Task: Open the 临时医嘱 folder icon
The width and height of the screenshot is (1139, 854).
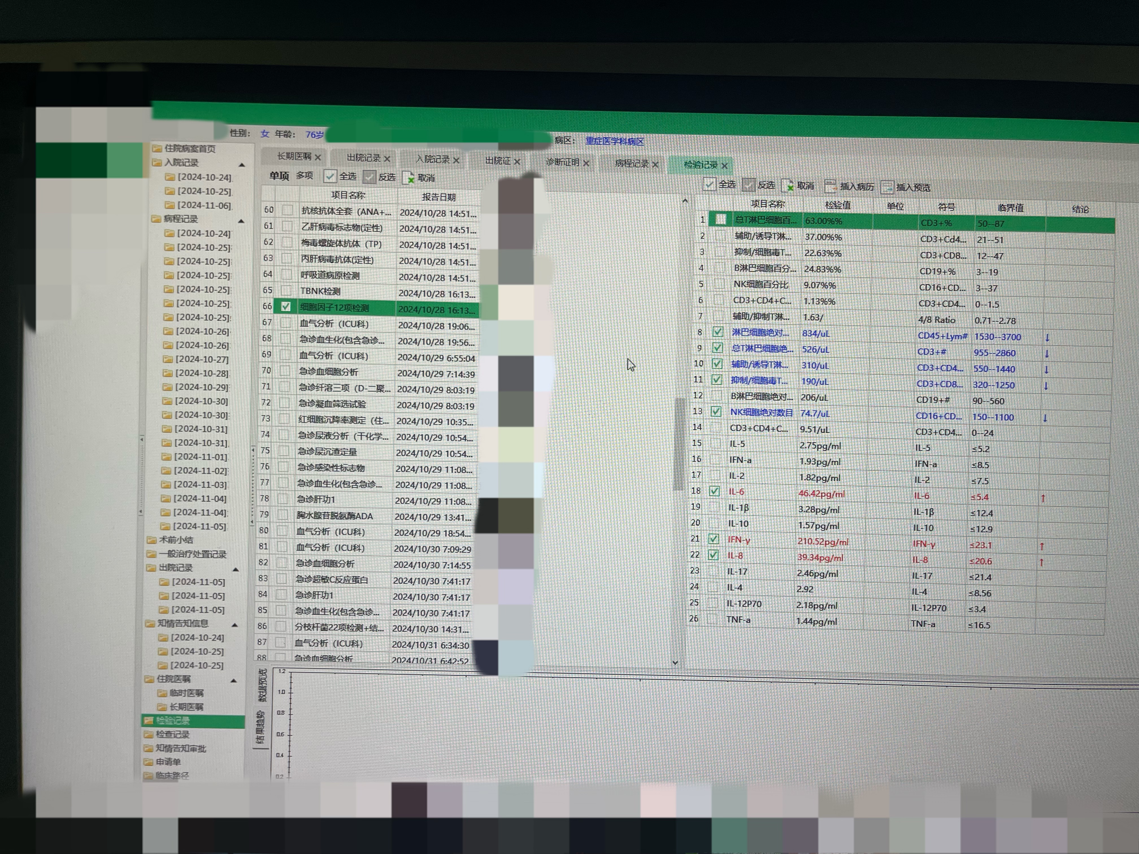Action: pos(162,693)
